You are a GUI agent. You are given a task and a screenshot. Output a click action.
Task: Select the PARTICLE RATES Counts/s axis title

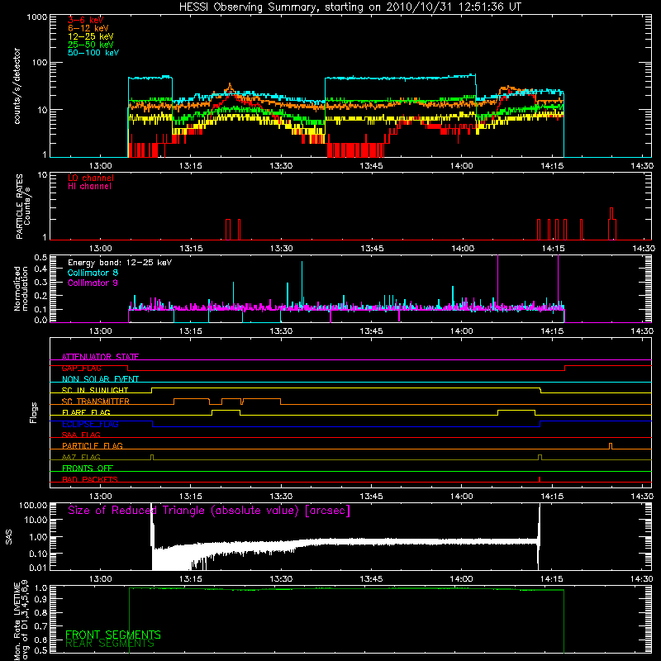[x=23, y=207]
